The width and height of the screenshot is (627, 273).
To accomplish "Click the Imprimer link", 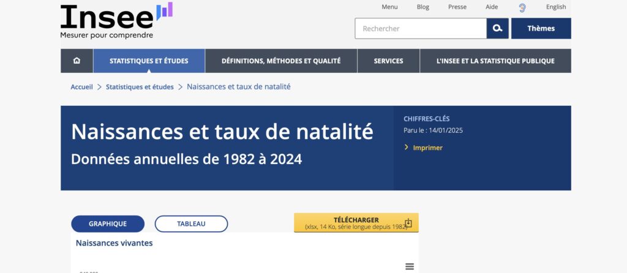I will pos(427,148).
